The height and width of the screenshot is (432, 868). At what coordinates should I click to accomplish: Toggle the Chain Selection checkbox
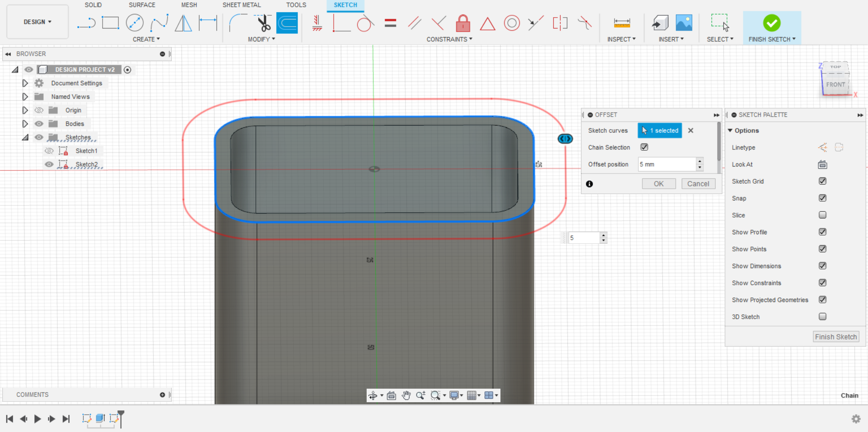coord(644,147)
